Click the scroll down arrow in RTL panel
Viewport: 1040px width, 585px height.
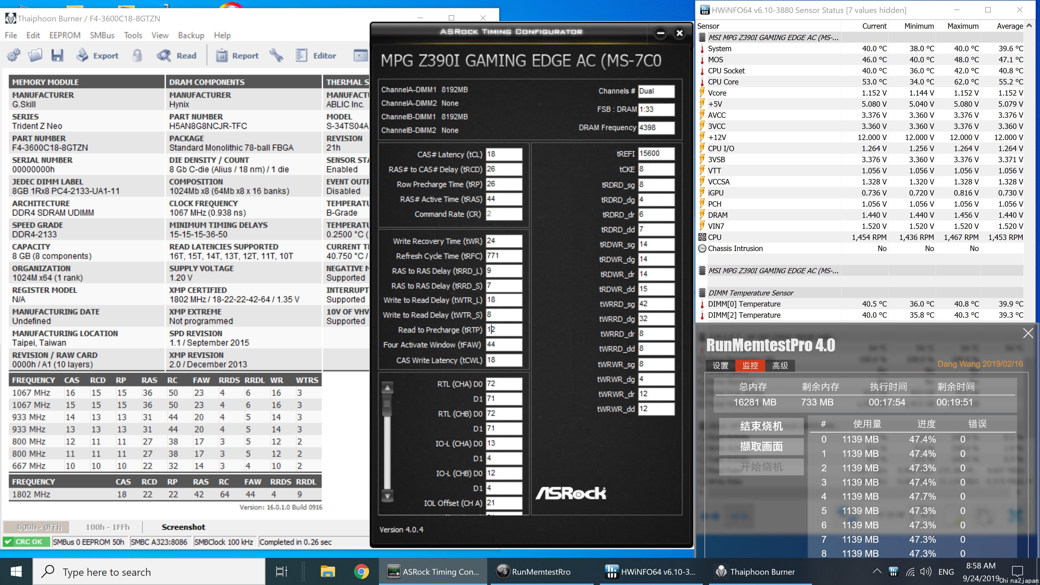click(x=387, y=496)
